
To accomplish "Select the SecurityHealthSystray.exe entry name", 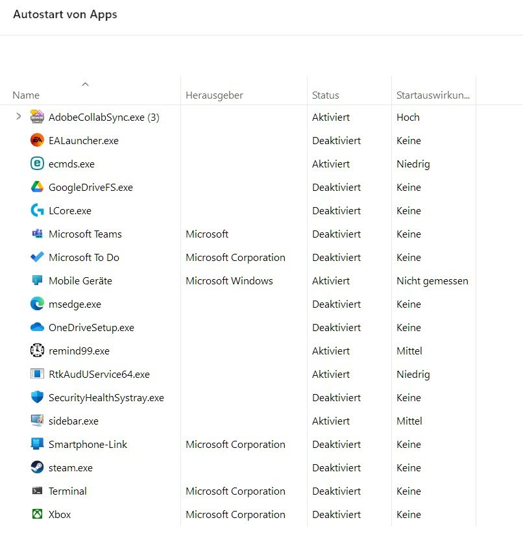I will 106,397.
